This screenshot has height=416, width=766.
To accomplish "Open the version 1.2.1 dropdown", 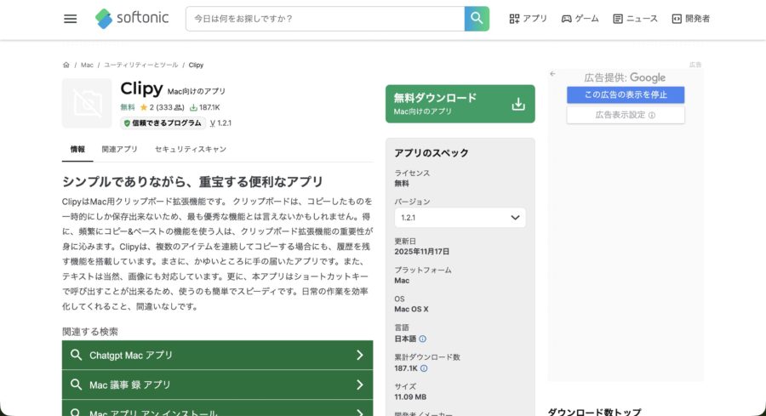I will point(460,218).
